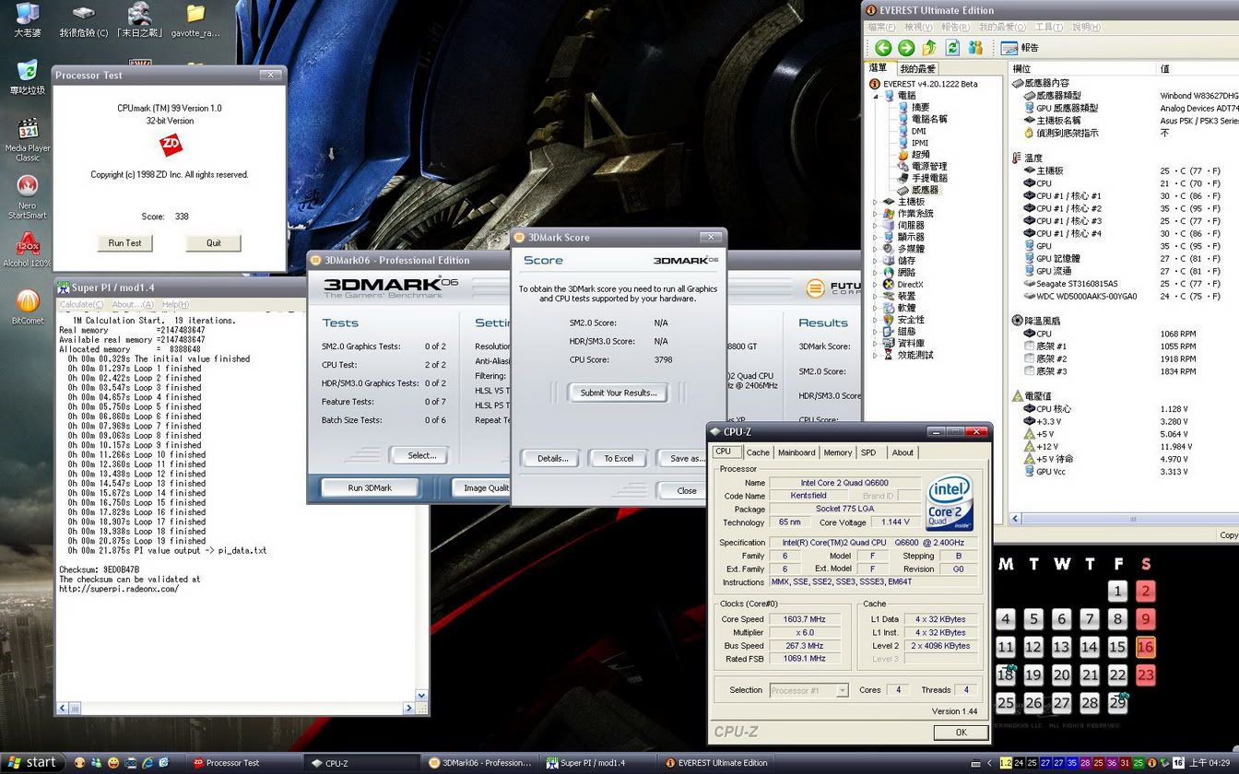Image resolution: width=1239 pixels, height=774 pixels.
Task: Switch to the Memory tab in CPU-Z
Action: [x=837, y=452]
